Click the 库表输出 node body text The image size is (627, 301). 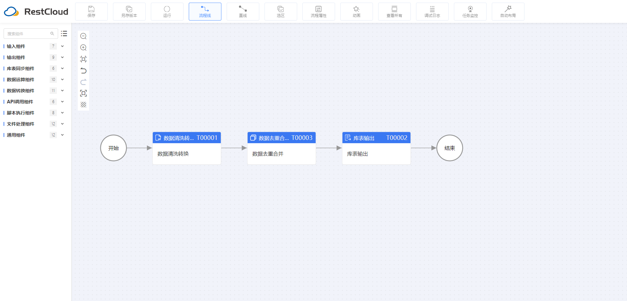coord(357,154)
